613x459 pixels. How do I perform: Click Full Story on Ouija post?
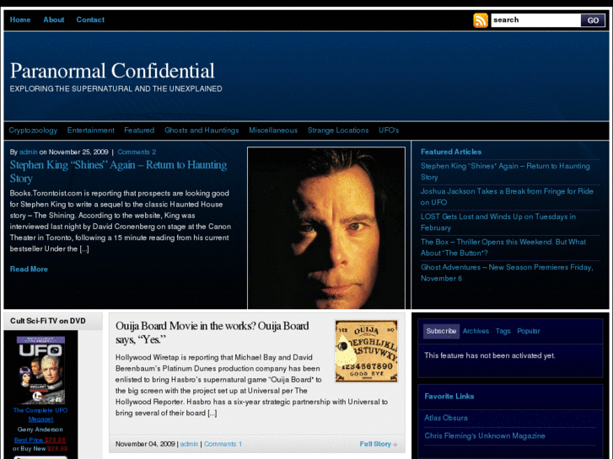375,444
